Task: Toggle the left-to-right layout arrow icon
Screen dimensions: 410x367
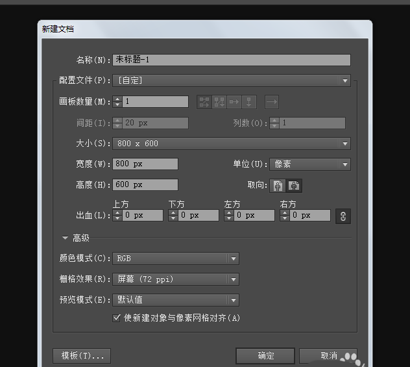Action: tap(272, 102)
